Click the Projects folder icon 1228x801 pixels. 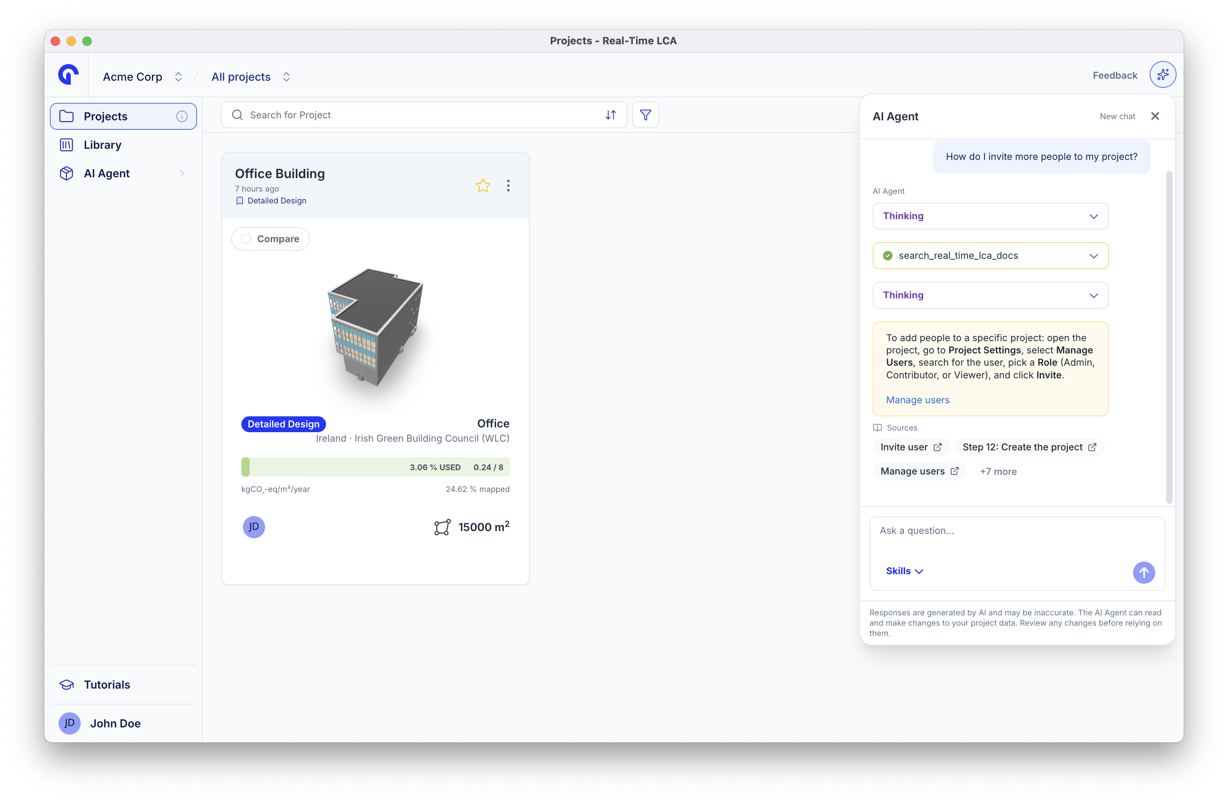[x=66, y=116]
